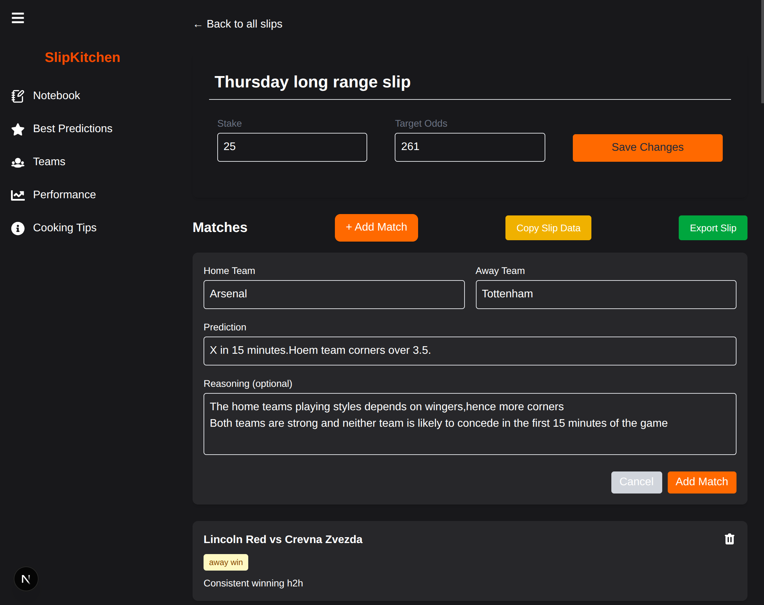
Task: Click the Performance chart icon
Action: 18,195
